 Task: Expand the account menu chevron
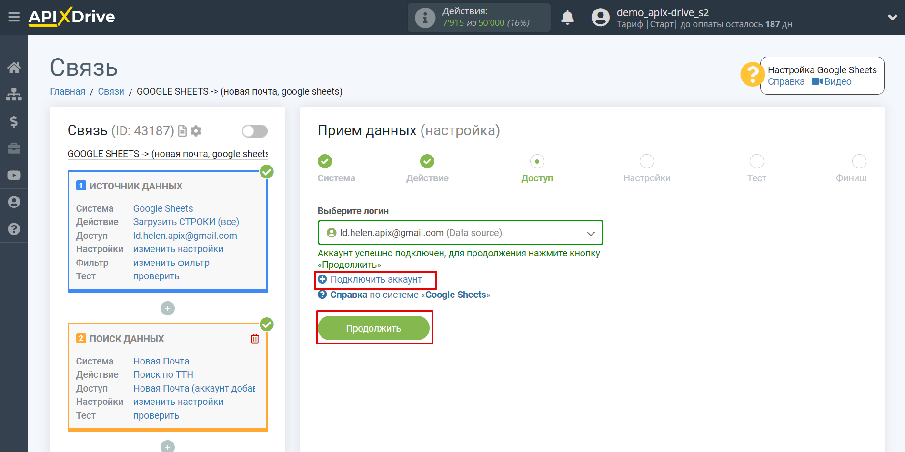pos(893,18)
